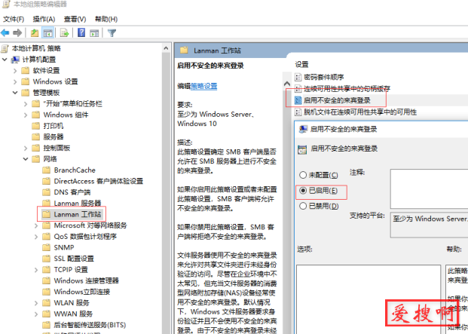Select 密码套件顺序 policy setting
The image size is (468, 334).
coord(323,77)
